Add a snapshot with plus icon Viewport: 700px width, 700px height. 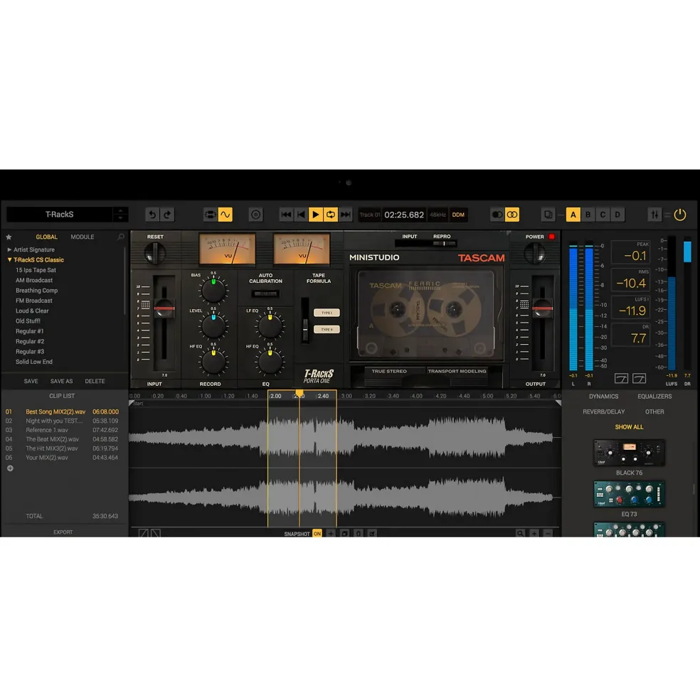coord(331,534)
